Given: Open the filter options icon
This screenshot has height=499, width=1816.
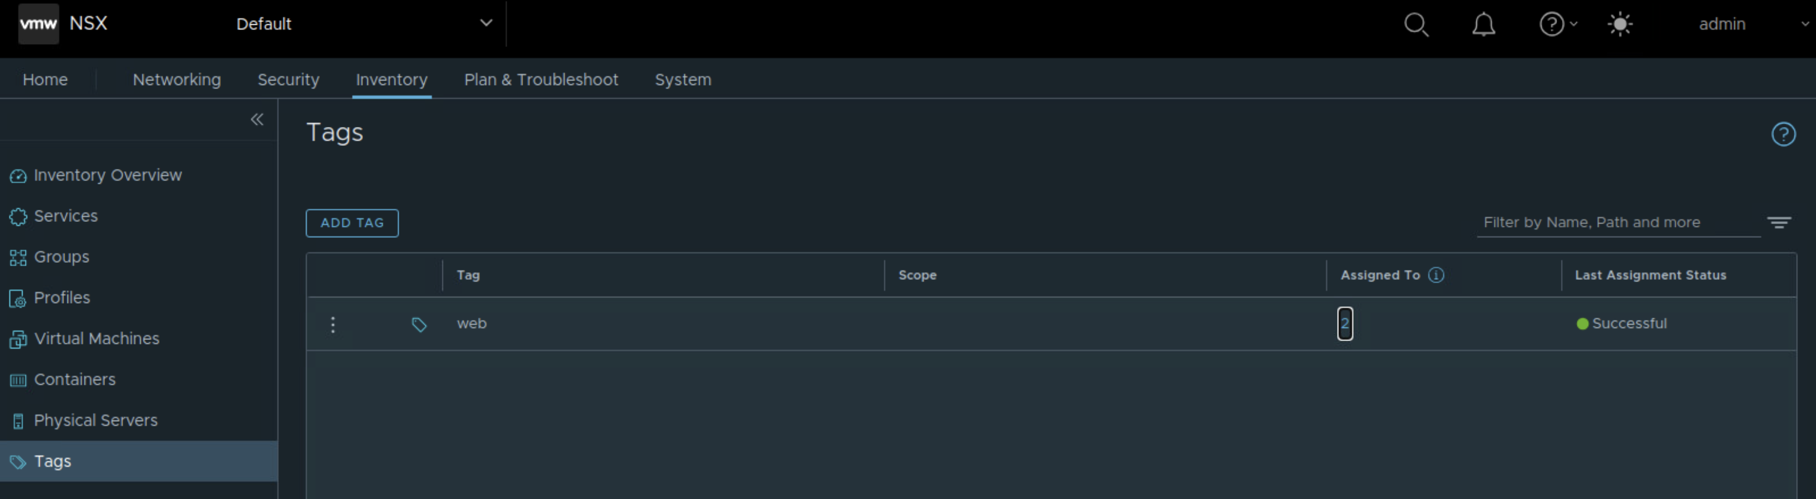Looking at the screenshot, I should click(1778, 222).
